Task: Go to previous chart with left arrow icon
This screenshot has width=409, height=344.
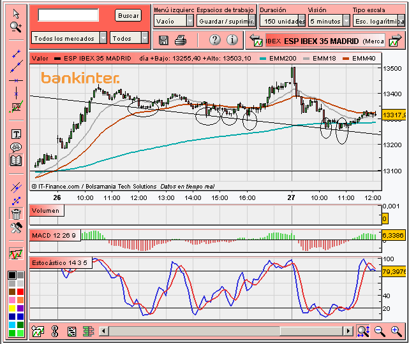Action: coord(256,40)
